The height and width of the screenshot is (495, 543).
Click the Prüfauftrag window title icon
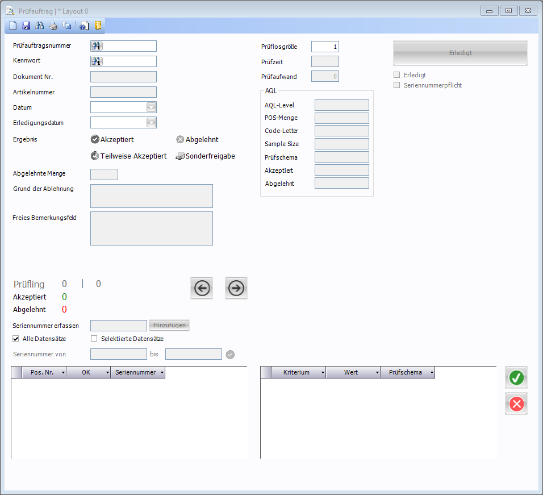10,11
